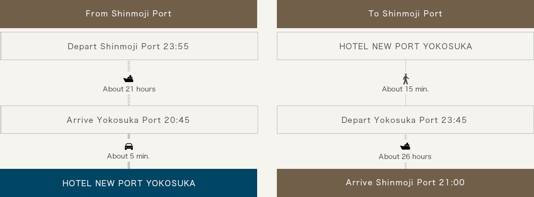
Task: Click the thick connector line below Arrive Yokosuka Port
Action: tap(129, 136)
